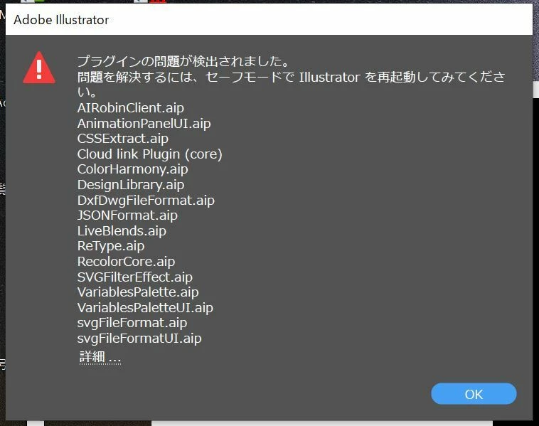Select the AnimationPanelUI.aip entry
Screen dimensions: 539x426
tap(144, 124)
